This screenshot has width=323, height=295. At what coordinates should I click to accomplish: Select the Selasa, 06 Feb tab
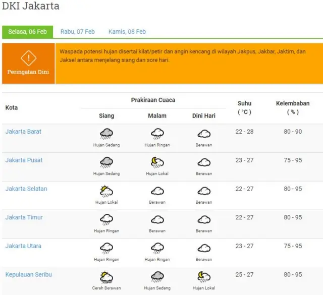click(x=27, y=32)
